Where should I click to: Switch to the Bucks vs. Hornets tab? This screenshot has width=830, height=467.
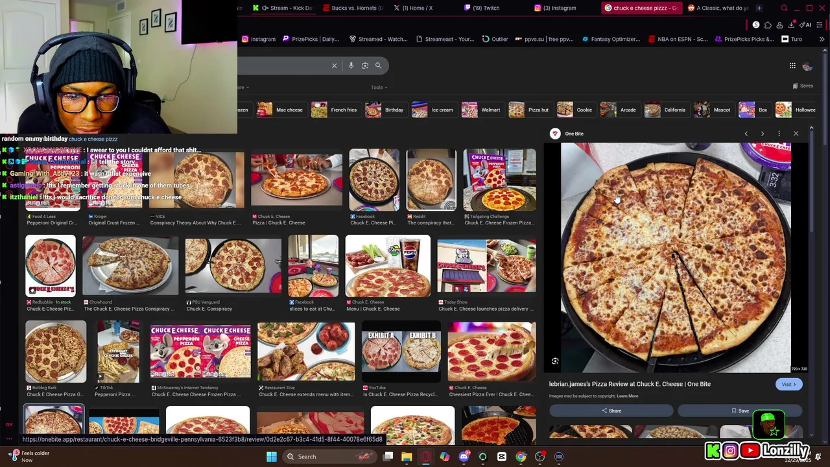[353, 8]
